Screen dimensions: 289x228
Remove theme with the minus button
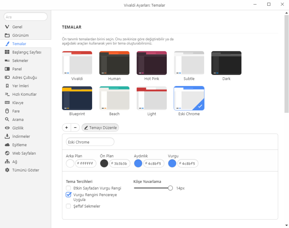click(x=75, y=128)
